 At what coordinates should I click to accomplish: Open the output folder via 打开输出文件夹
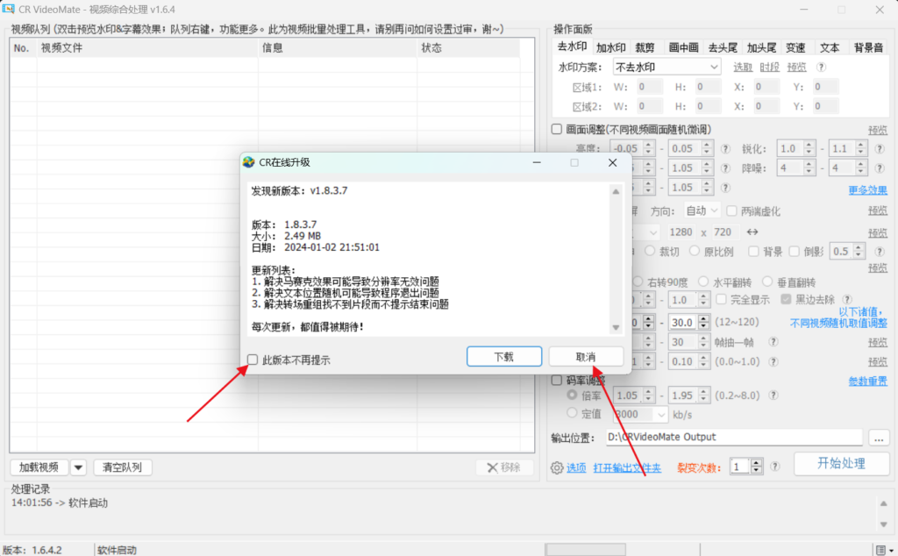(x=627, y=467)
